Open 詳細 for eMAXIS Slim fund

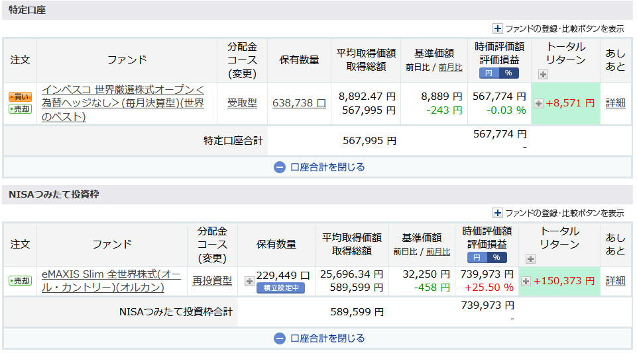616,280
